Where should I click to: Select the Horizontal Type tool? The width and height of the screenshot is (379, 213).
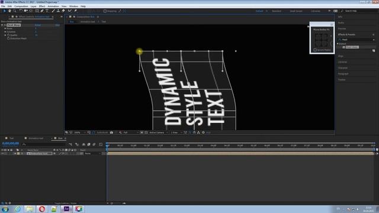tap(47, 11)
